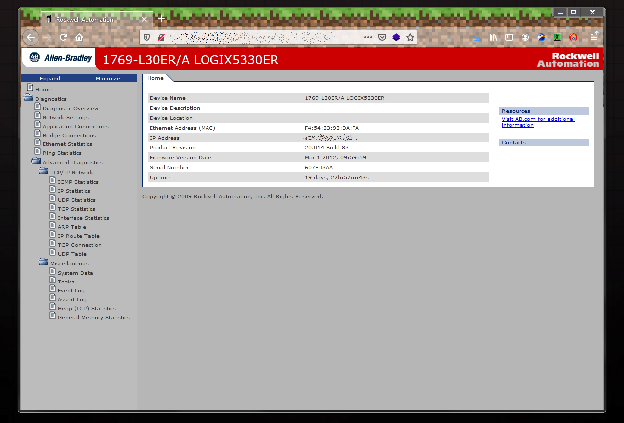Open Interface Statistics page

83,218
